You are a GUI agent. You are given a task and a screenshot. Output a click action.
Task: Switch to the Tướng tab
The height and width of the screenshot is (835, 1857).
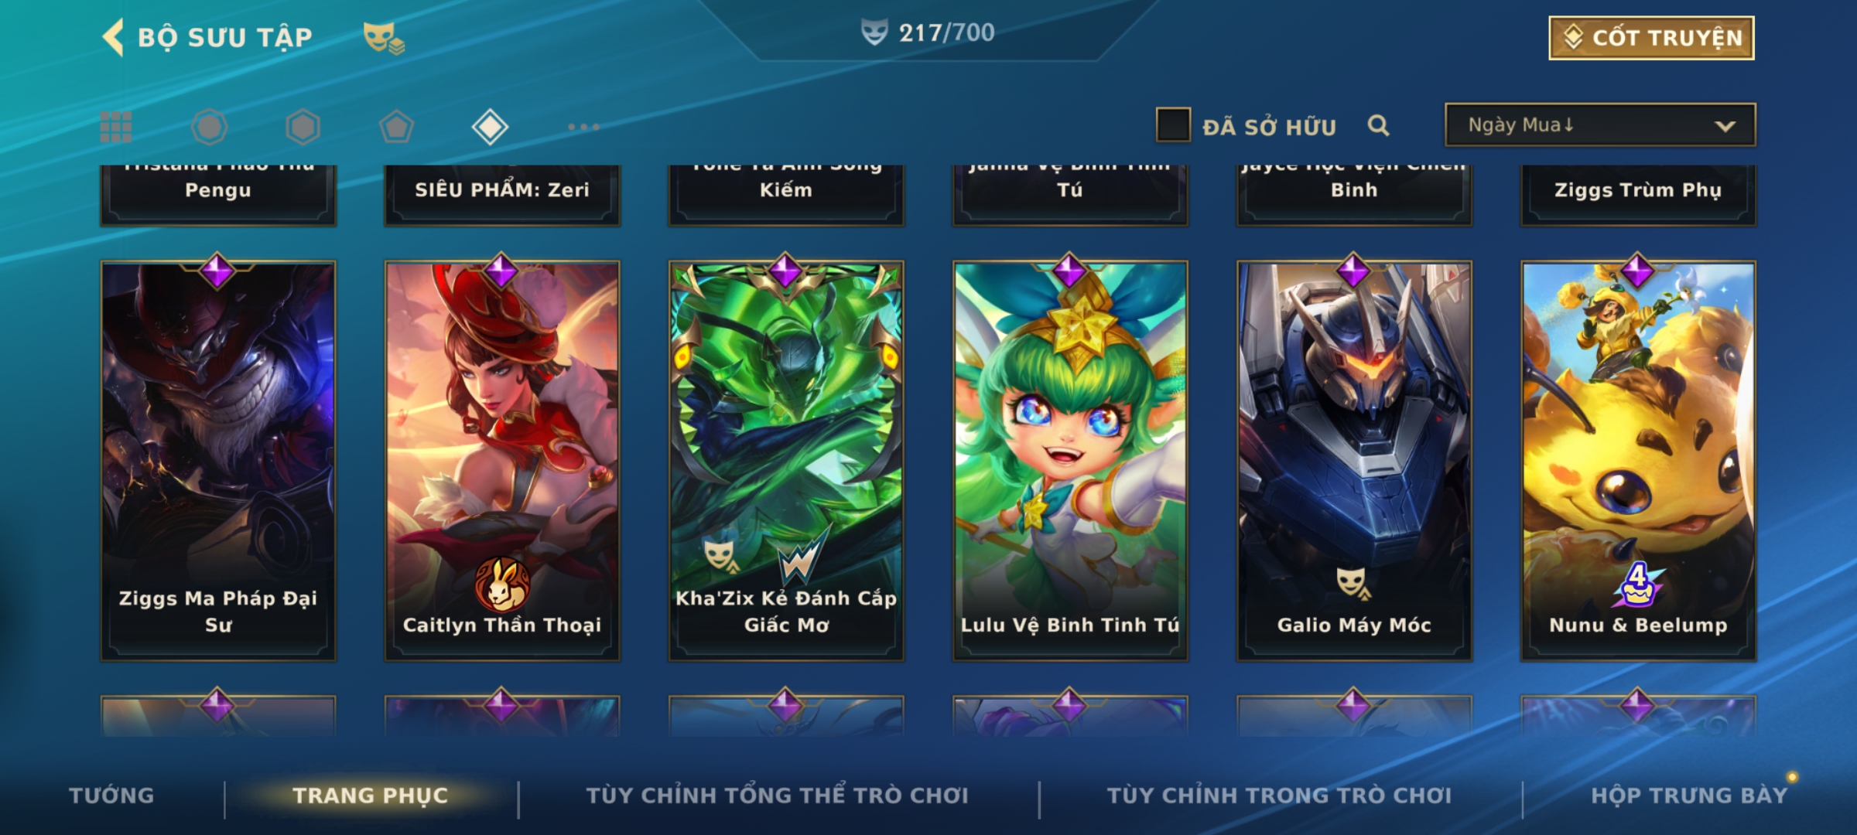click(111, 796)
